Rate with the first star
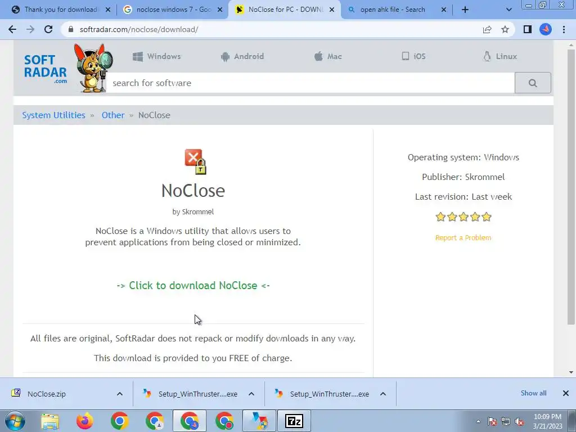Viewport: 576px width, 432px height. coord(440,217)
